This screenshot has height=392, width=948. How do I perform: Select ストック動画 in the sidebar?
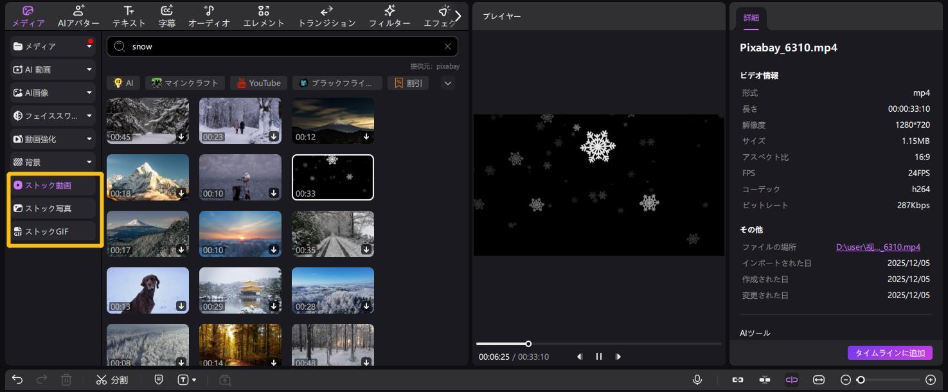click(x=55, y=185)
